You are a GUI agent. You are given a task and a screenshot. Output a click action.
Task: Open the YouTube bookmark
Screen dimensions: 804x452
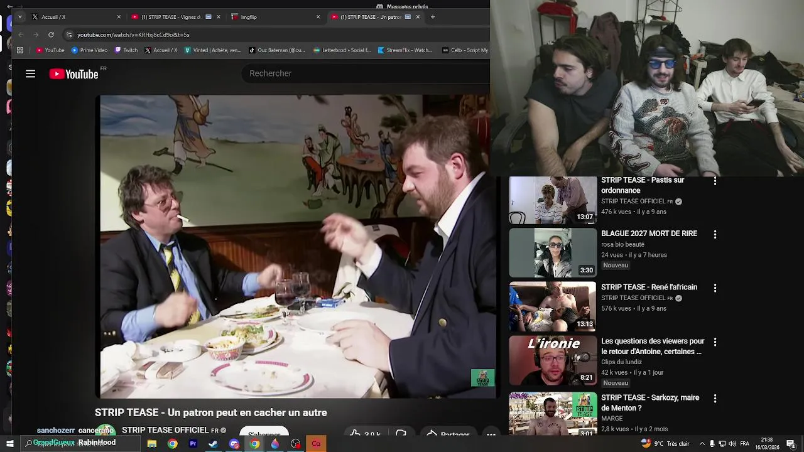pyautogui.click(x=50, y=50)
